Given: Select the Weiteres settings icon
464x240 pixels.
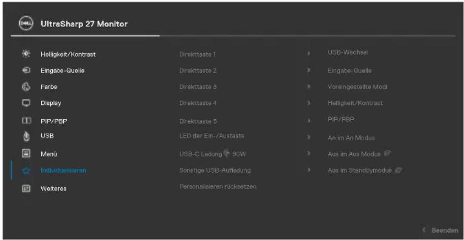Looking at the screenshot, I should pyautogui.click(x=26, y=188).
